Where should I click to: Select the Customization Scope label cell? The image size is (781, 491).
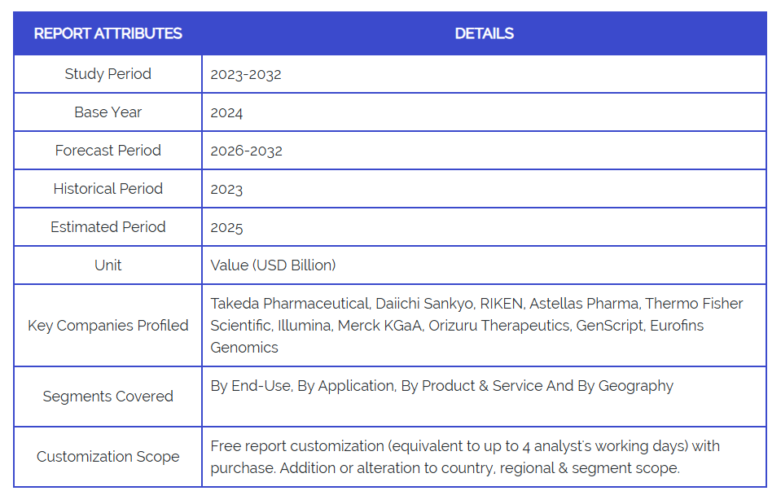click(x=107, y=457)
